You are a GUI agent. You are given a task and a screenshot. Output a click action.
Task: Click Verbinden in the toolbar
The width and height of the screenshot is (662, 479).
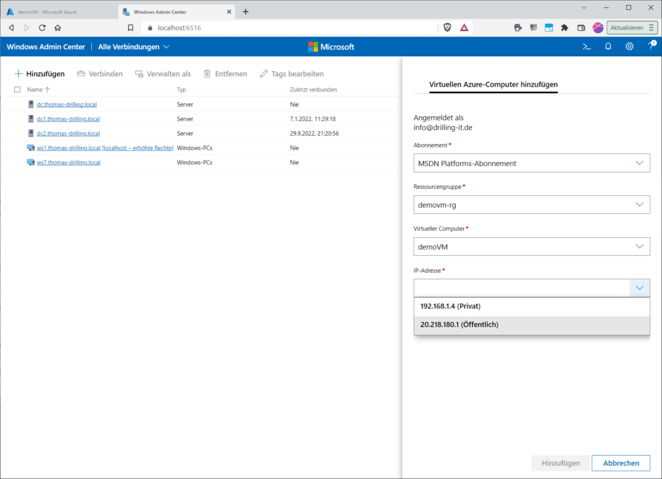pyautogui.click(x=100, y=74)
